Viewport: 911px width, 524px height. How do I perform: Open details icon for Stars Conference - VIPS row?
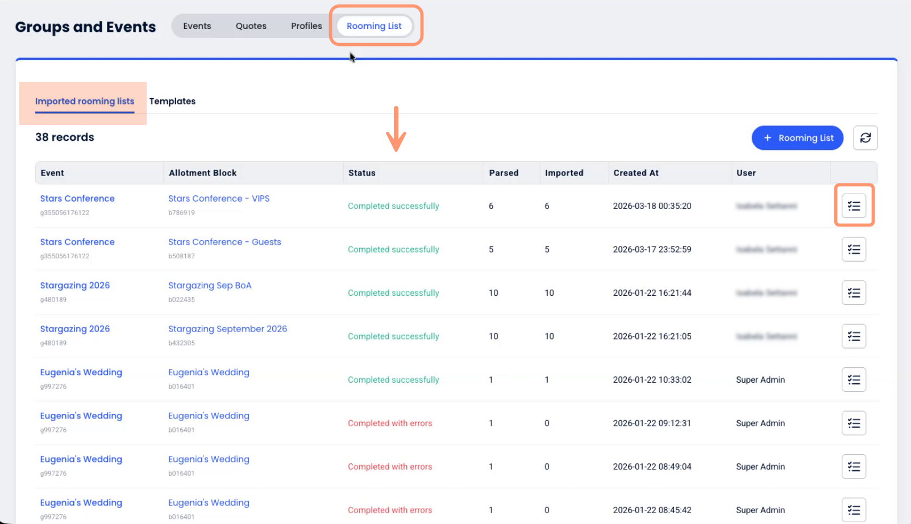point(854,206)
